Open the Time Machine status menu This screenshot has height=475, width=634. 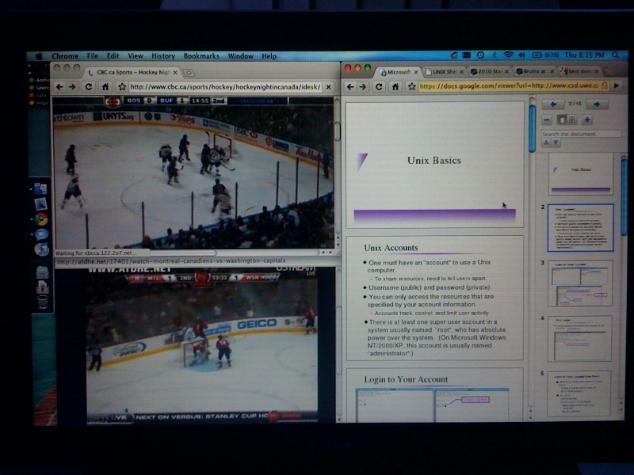[x=480, y=55]
